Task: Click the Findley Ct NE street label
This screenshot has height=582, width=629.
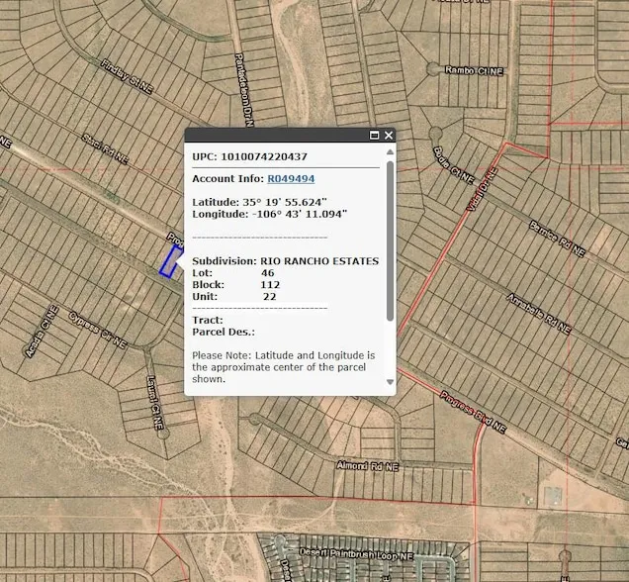Action: click(x=127, y=76)
